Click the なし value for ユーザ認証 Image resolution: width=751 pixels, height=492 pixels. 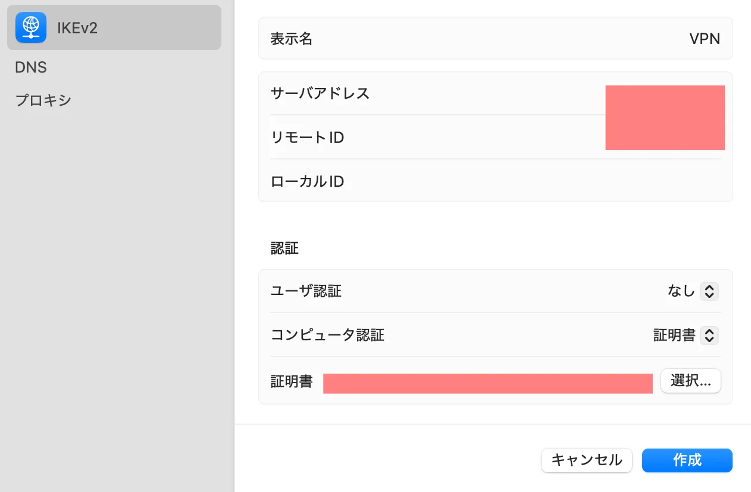(681, 291)
